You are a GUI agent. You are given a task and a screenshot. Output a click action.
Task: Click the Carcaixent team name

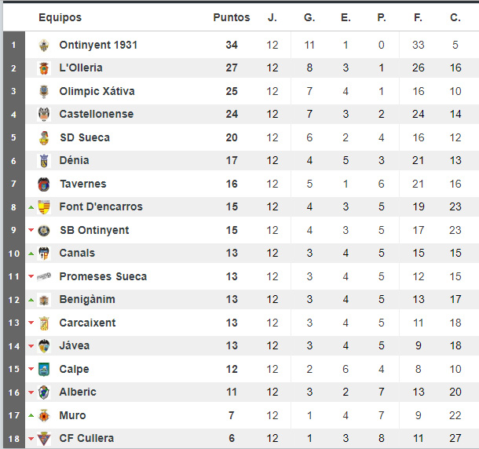point(87,323)
